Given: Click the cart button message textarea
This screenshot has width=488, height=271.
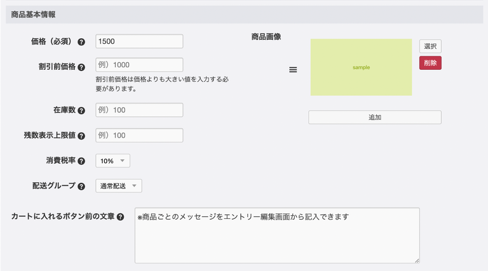Looking at the screenshot, I should tap(276, 235).
